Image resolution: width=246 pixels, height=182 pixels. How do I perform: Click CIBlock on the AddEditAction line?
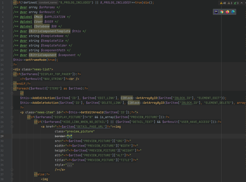click(126, 98)
